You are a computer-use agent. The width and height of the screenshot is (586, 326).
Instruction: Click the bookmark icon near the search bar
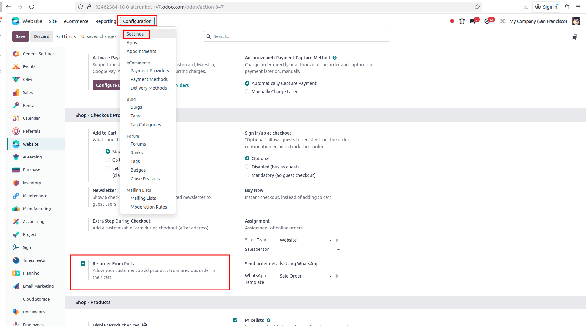point(574,36)
